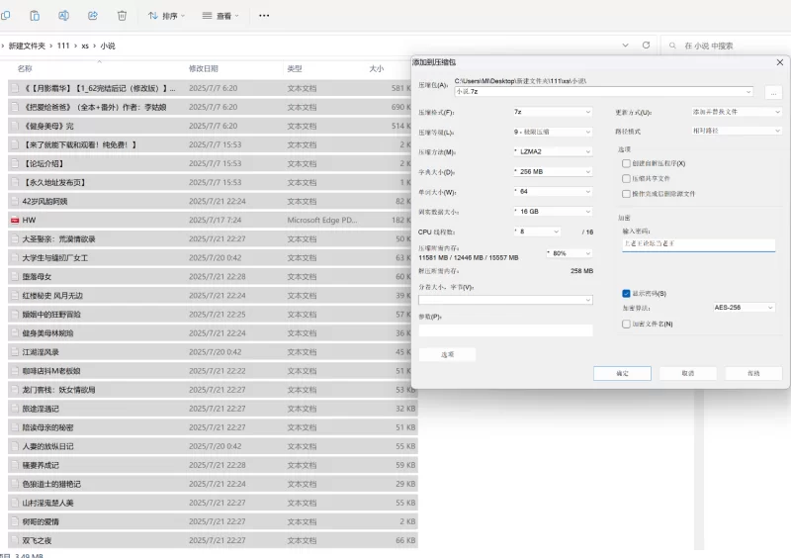Screen dimensions: 791x558
Task: Open the 查看 view menu
Action: coord(220,16)
